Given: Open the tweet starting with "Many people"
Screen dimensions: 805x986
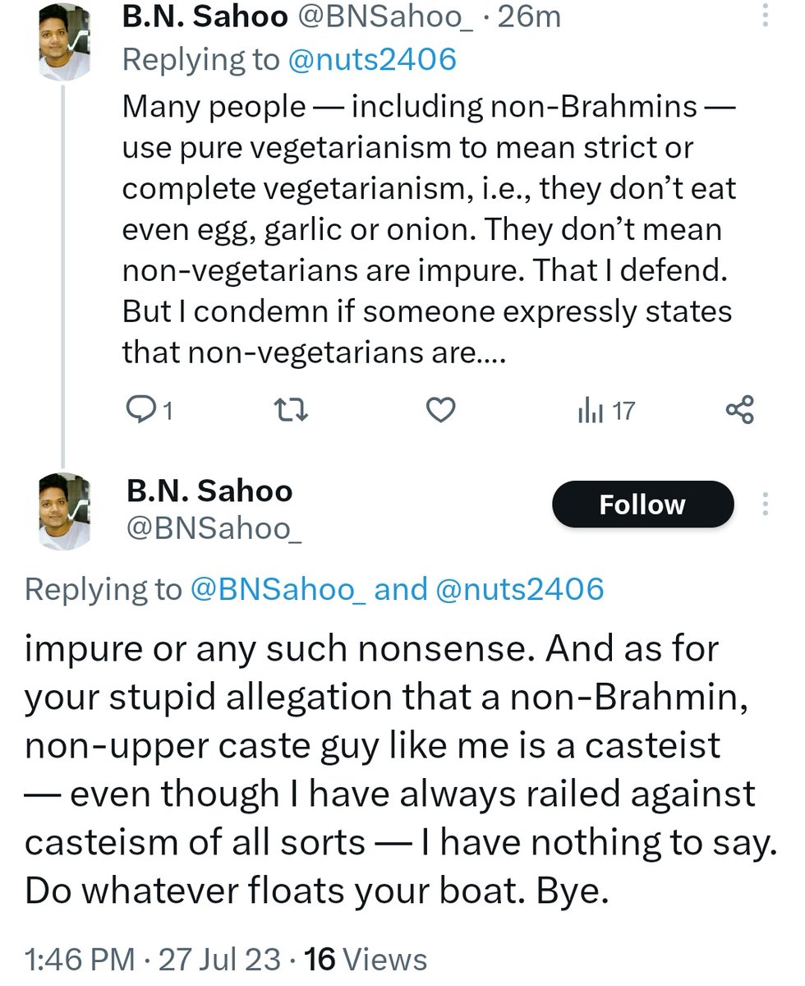Looking at the screenshot, I should (427, 230).
